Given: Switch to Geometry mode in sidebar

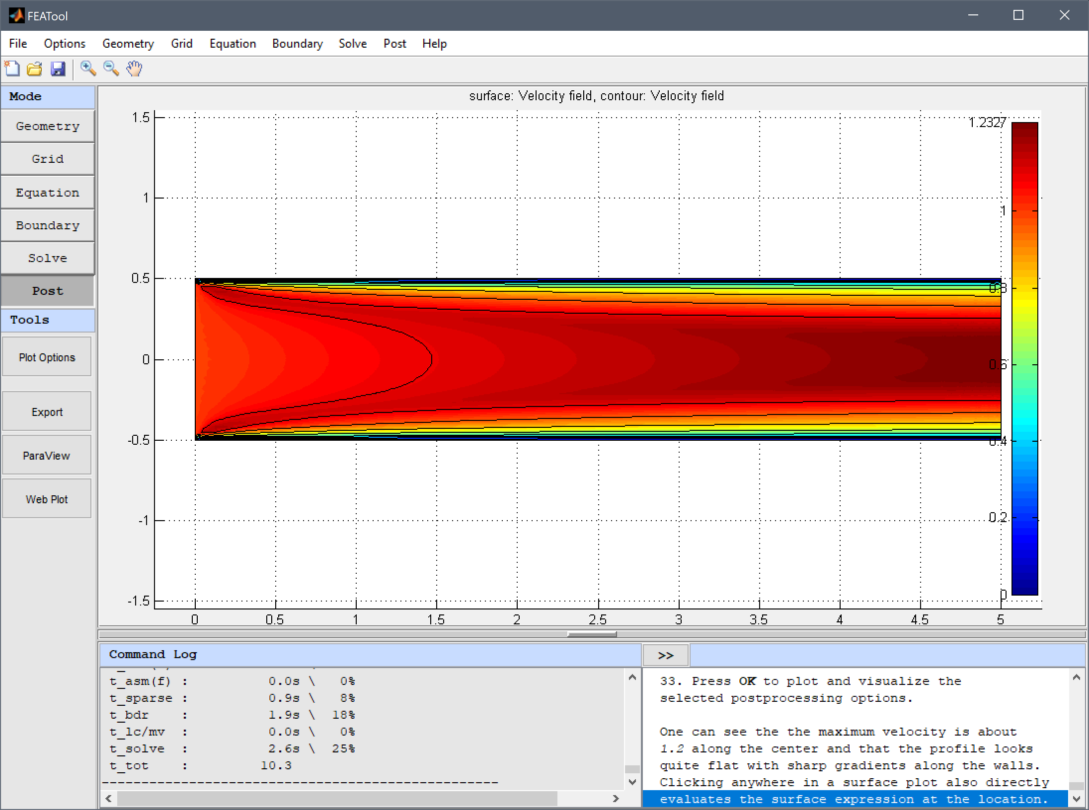Looking at the screenshot, I should pos(48,126).
